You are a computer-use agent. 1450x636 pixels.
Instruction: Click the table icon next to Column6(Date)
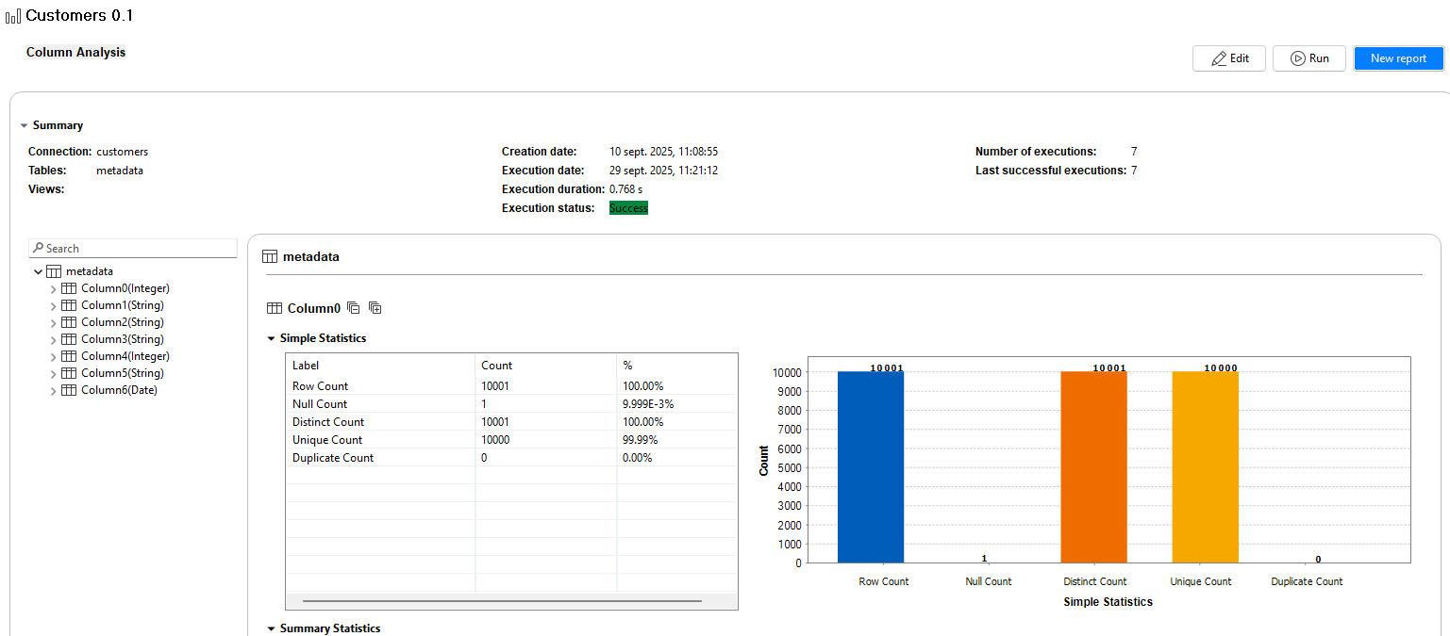pos(68,389)
